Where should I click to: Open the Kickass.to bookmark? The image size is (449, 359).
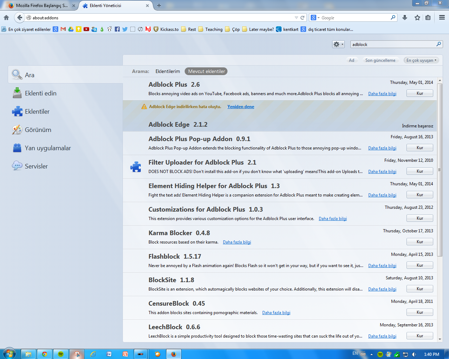pyautogui.click(x=166, y=29)
